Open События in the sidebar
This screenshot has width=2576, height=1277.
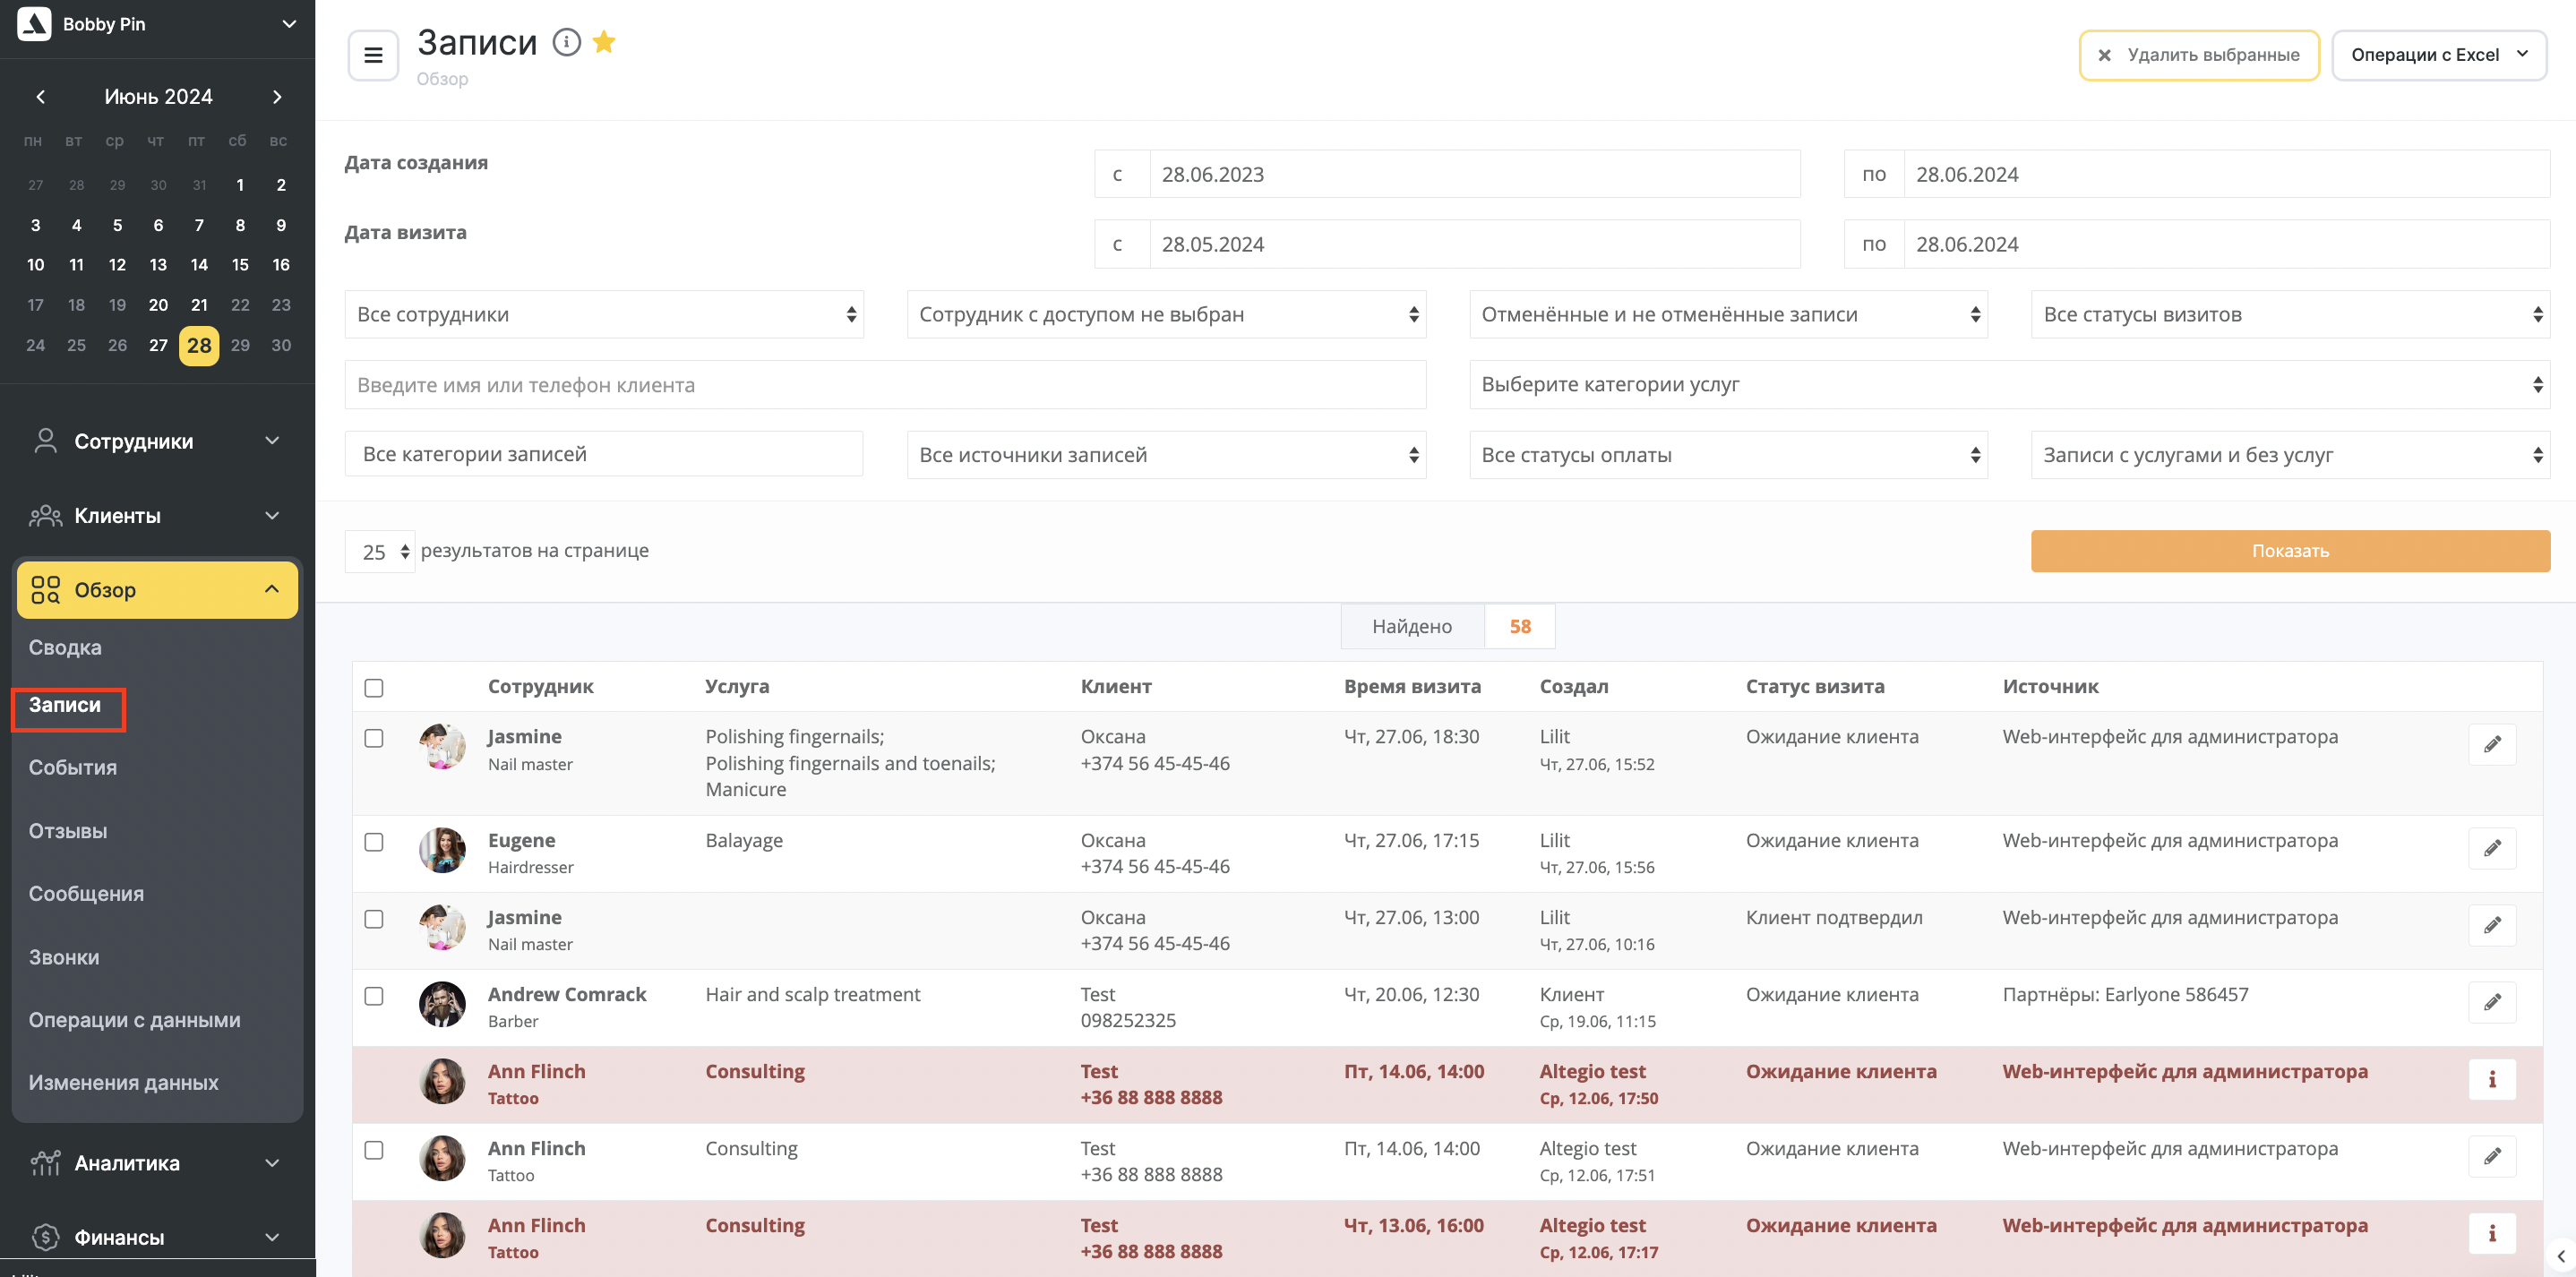73,768
